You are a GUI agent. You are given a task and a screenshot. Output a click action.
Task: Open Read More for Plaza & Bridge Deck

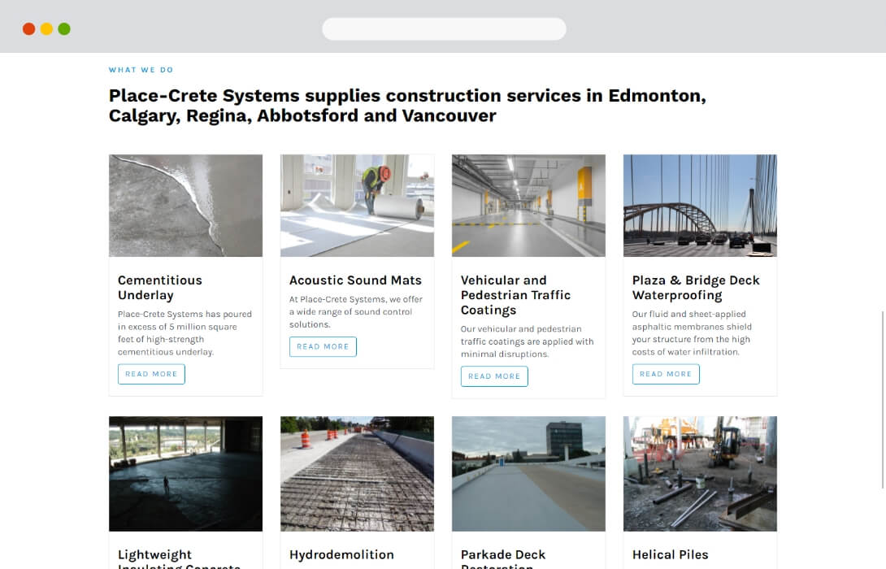666,374
